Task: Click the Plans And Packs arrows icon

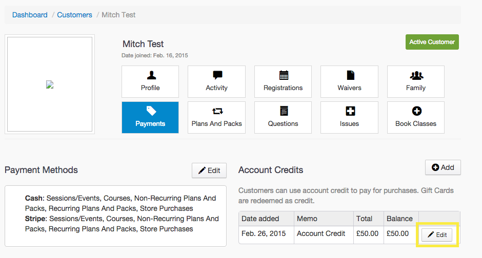Action: (217, 111)
